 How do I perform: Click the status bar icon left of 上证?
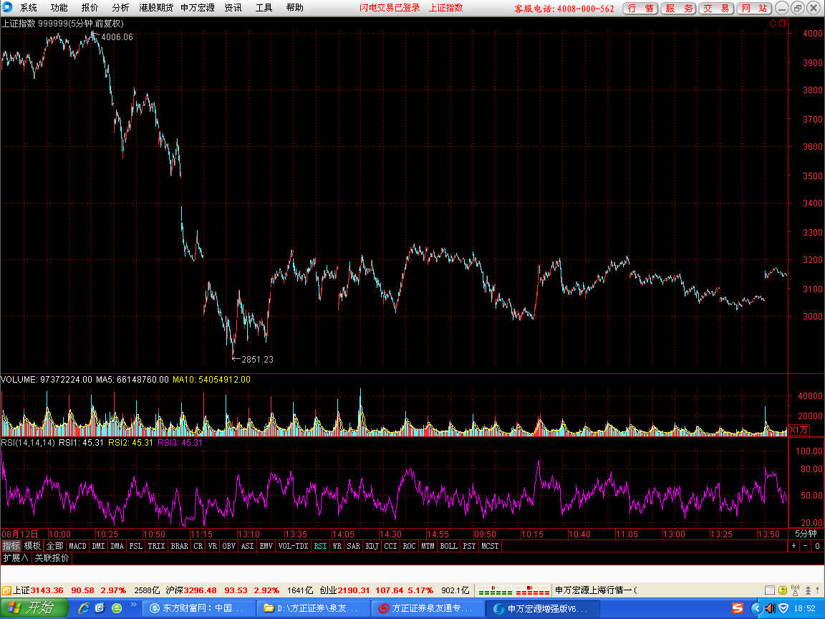pos(6,590)
